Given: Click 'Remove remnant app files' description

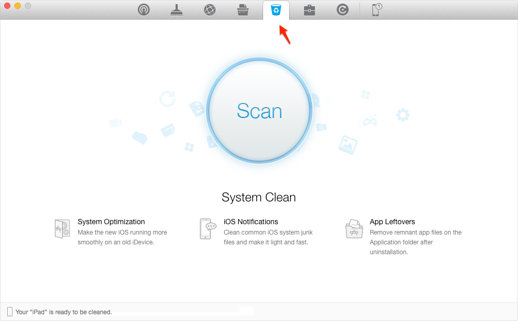Looking at the screenshot, I should click(x=415, y=242).
